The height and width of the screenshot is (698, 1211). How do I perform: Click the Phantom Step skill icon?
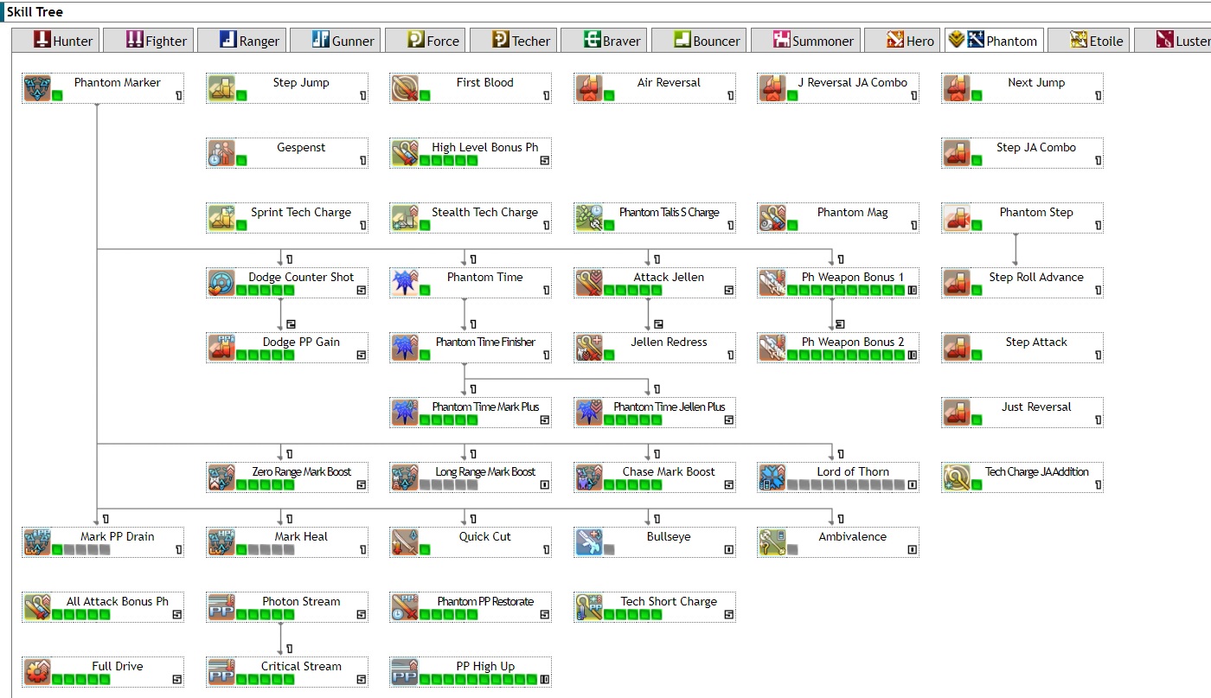[x=957, y=218]
